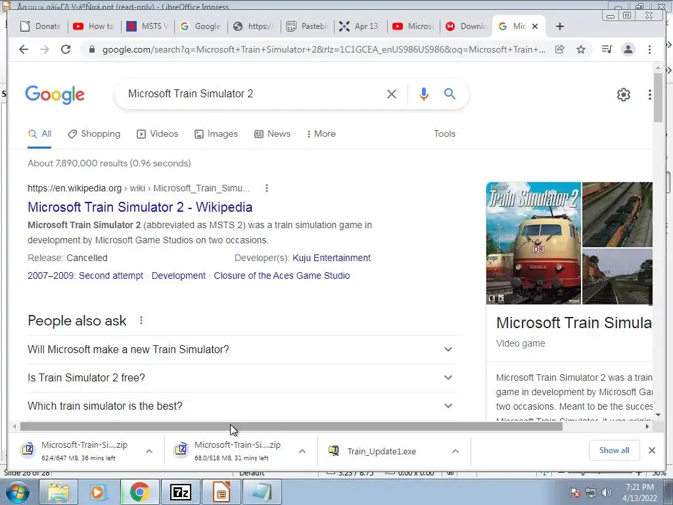Image resolution: width=673 pixels, height=505 pixels.
Task: Expand Which train simulator is the best
Action: 242,406
